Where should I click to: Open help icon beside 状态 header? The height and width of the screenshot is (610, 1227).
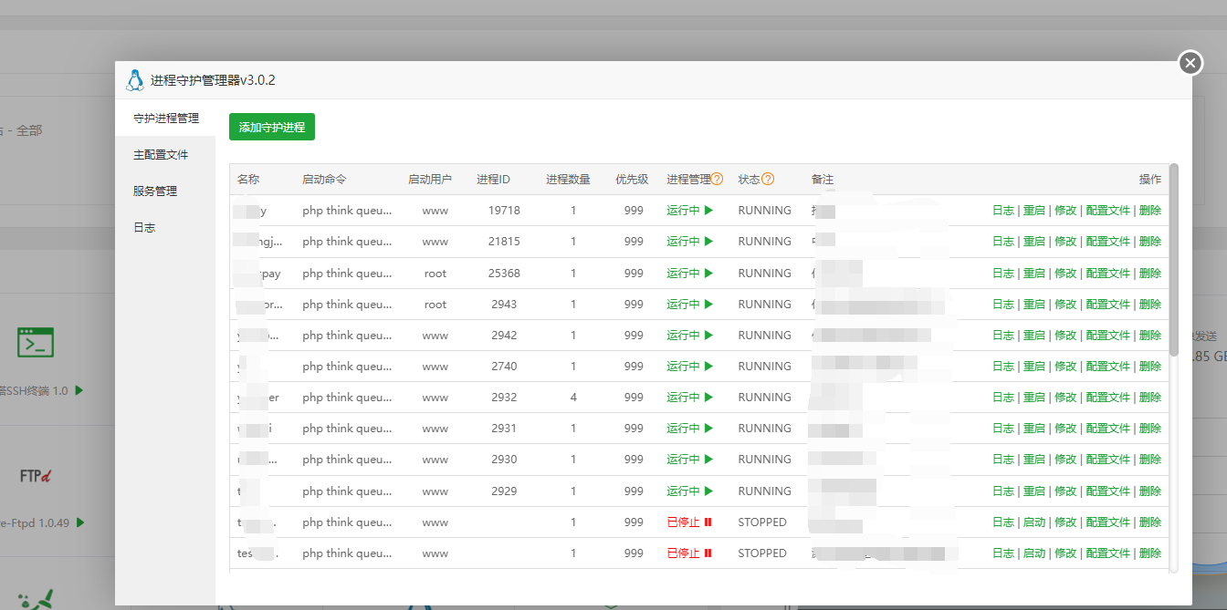(768, 180)
